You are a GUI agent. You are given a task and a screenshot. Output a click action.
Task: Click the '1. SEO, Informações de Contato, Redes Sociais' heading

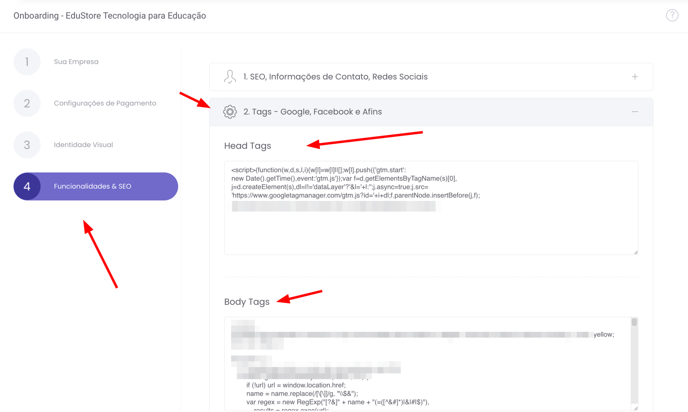[x=335, y=77]
